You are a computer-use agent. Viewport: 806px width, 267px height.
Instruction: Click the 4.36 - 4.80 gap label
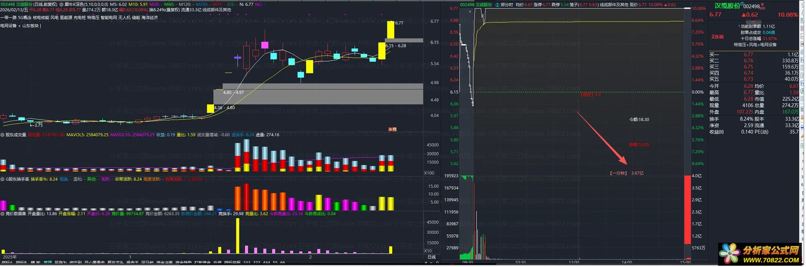[224, 108]
